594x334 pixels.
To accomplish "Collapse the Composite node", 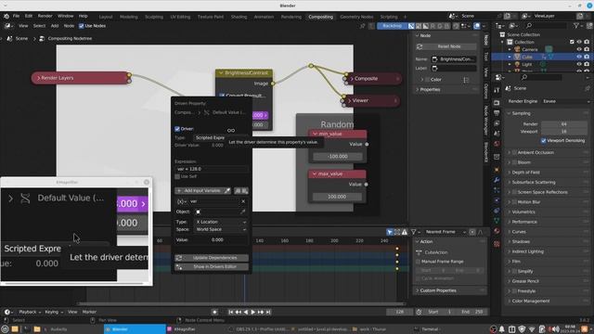I will coord(351,79).
